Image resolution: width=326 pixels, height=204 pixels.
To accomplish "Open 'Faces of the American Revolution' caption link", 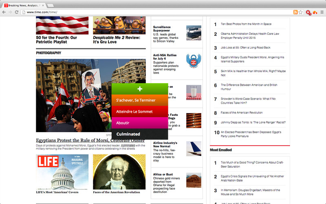I will pyautogui.click(x=117, y=192).
